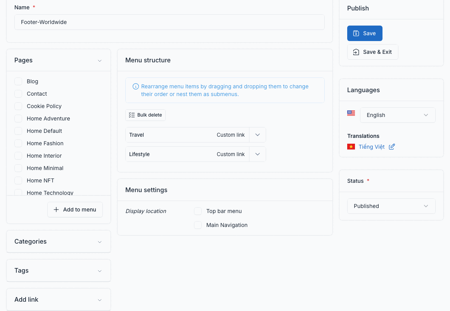Select the Home Default checkbox
The width and height of the screenshot is (450, 311).
tap(18, 131)
